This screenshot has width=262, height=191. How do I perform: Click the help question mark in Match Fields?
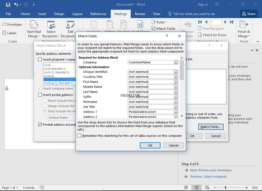tap(167, 36)
